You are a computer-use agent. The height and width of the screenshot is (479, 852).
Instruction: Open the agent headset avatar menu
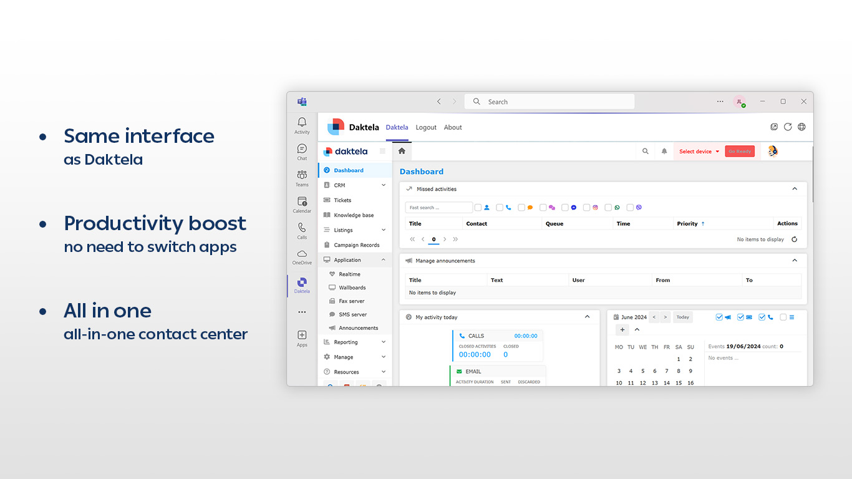point(773,151)
